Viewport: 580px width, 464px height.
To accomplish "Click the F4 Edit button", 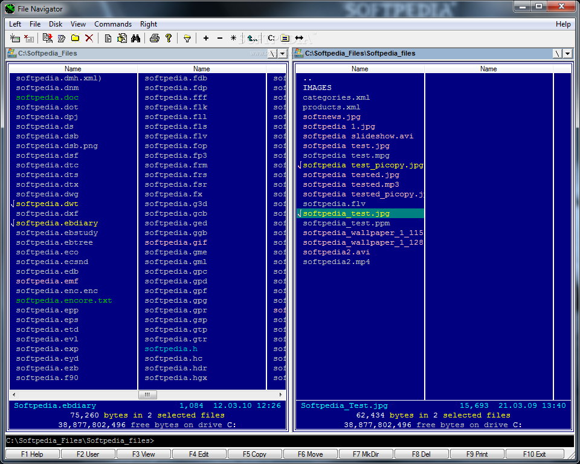I will coord(199,454).
